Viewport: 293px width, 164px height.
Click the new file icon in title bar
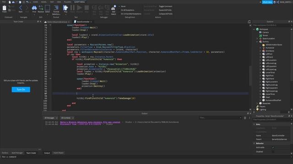pyautogui.click(x=10, y=2)
